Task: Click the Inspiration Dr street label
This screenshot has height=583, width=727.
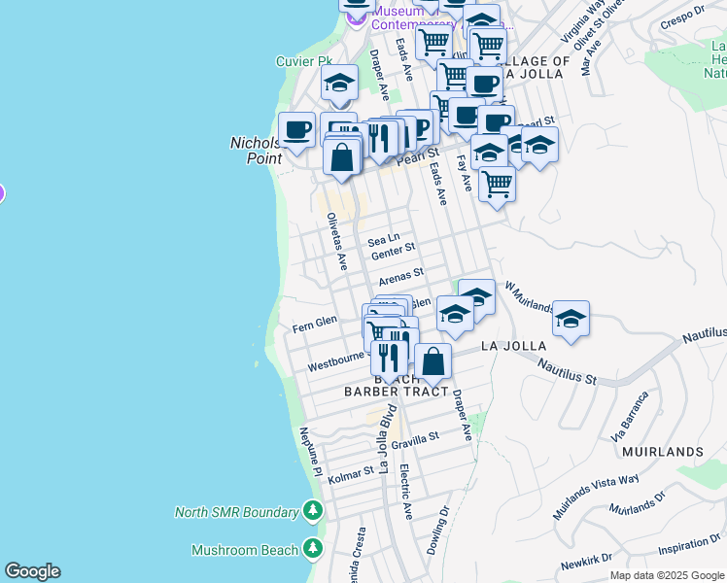Action: 689,544
